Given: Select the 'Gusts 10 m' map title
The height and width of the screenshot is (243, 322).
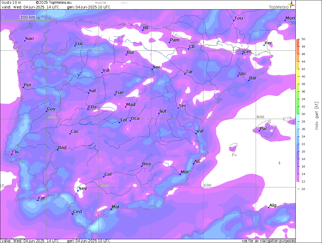Looking at the screenshot, I should pyautogui.click(x=11, y=3).
